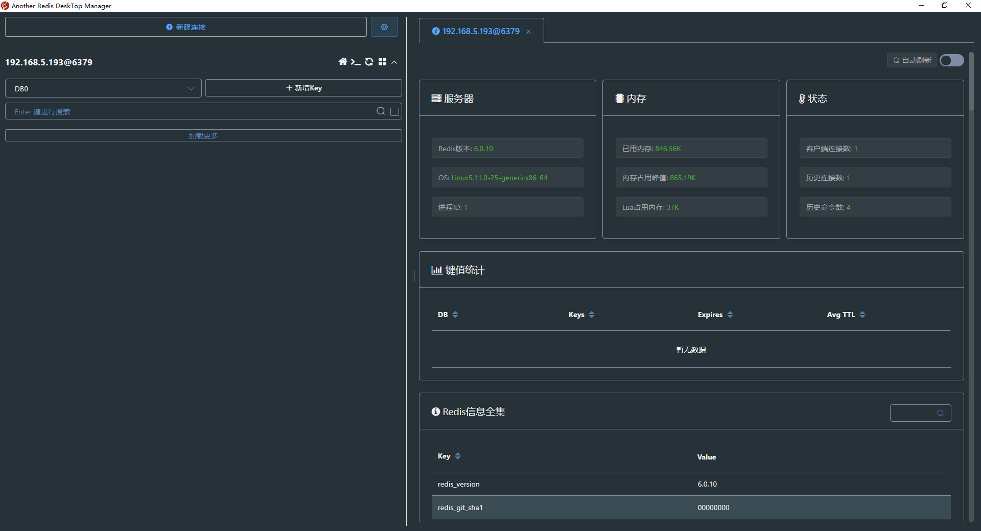The height and width of the screenshot is (531, 981).
Task: Click the search magnifier in the key filter
Action: pos(381,111)
